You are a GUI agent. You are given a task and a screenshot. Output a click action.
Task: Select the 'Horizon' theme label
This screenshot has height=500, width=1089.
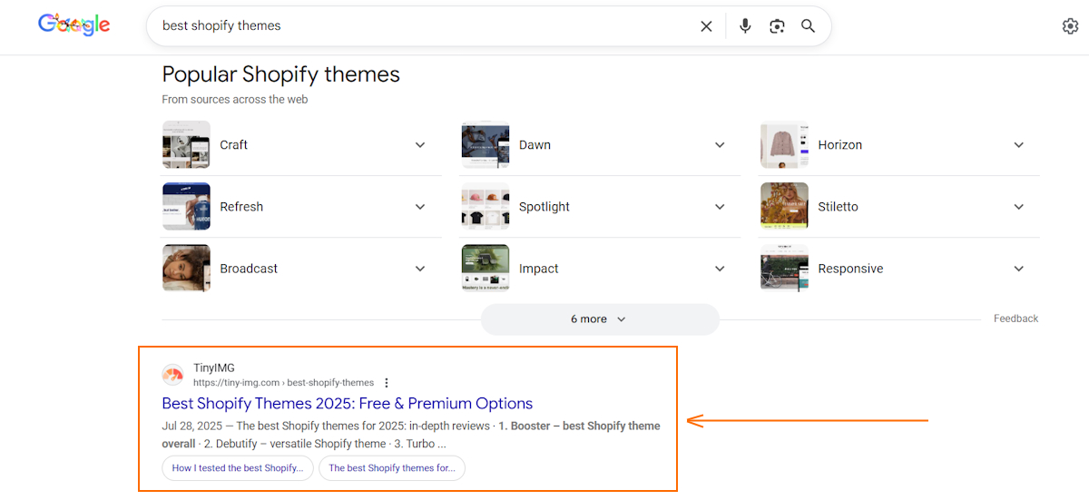840,145
